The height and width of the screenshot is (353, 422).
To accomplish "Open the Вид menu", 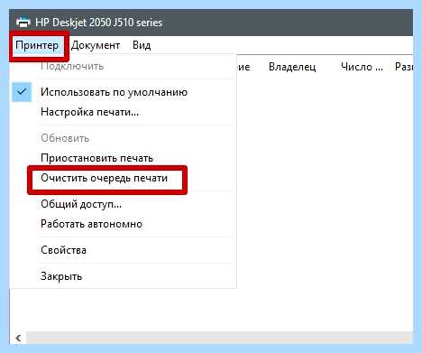I will (142, 45).
